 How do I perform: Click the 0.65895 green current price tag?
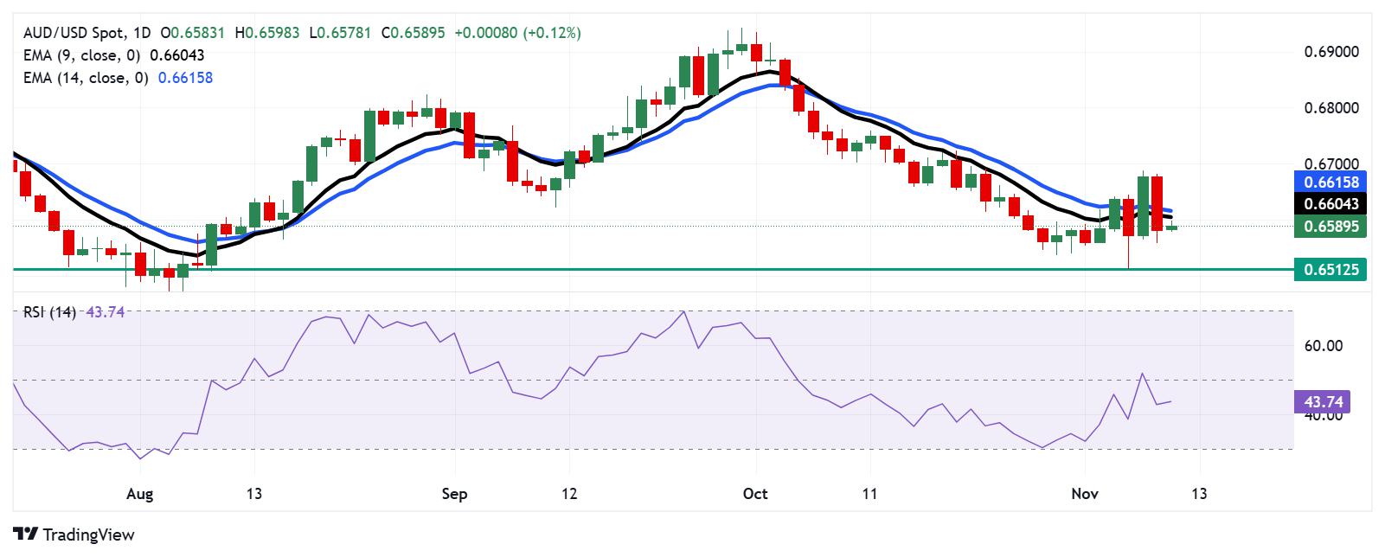pos(1330,227)
